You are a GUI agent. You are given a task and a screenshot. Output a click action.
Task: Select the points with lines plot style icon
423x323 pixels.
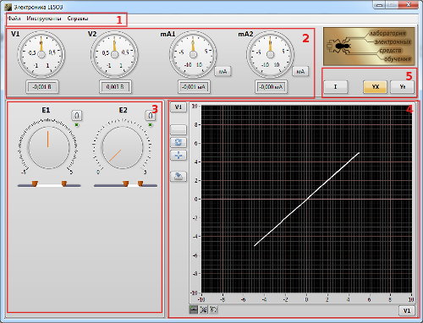pyautogui.click(x=203, y=309)
